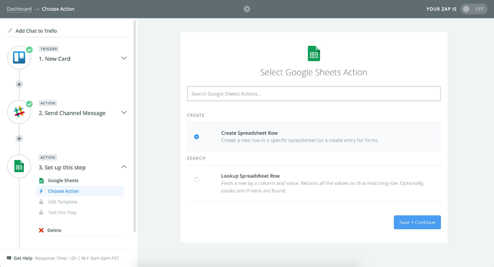This screenshot has width=494, height=267.
Task: Focus the Search Google Sheets Actions field
Action: [314, 94]
